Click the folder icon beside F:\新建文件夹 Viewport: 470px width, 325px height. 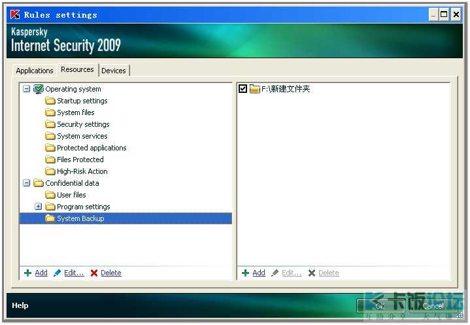(254, 89)
